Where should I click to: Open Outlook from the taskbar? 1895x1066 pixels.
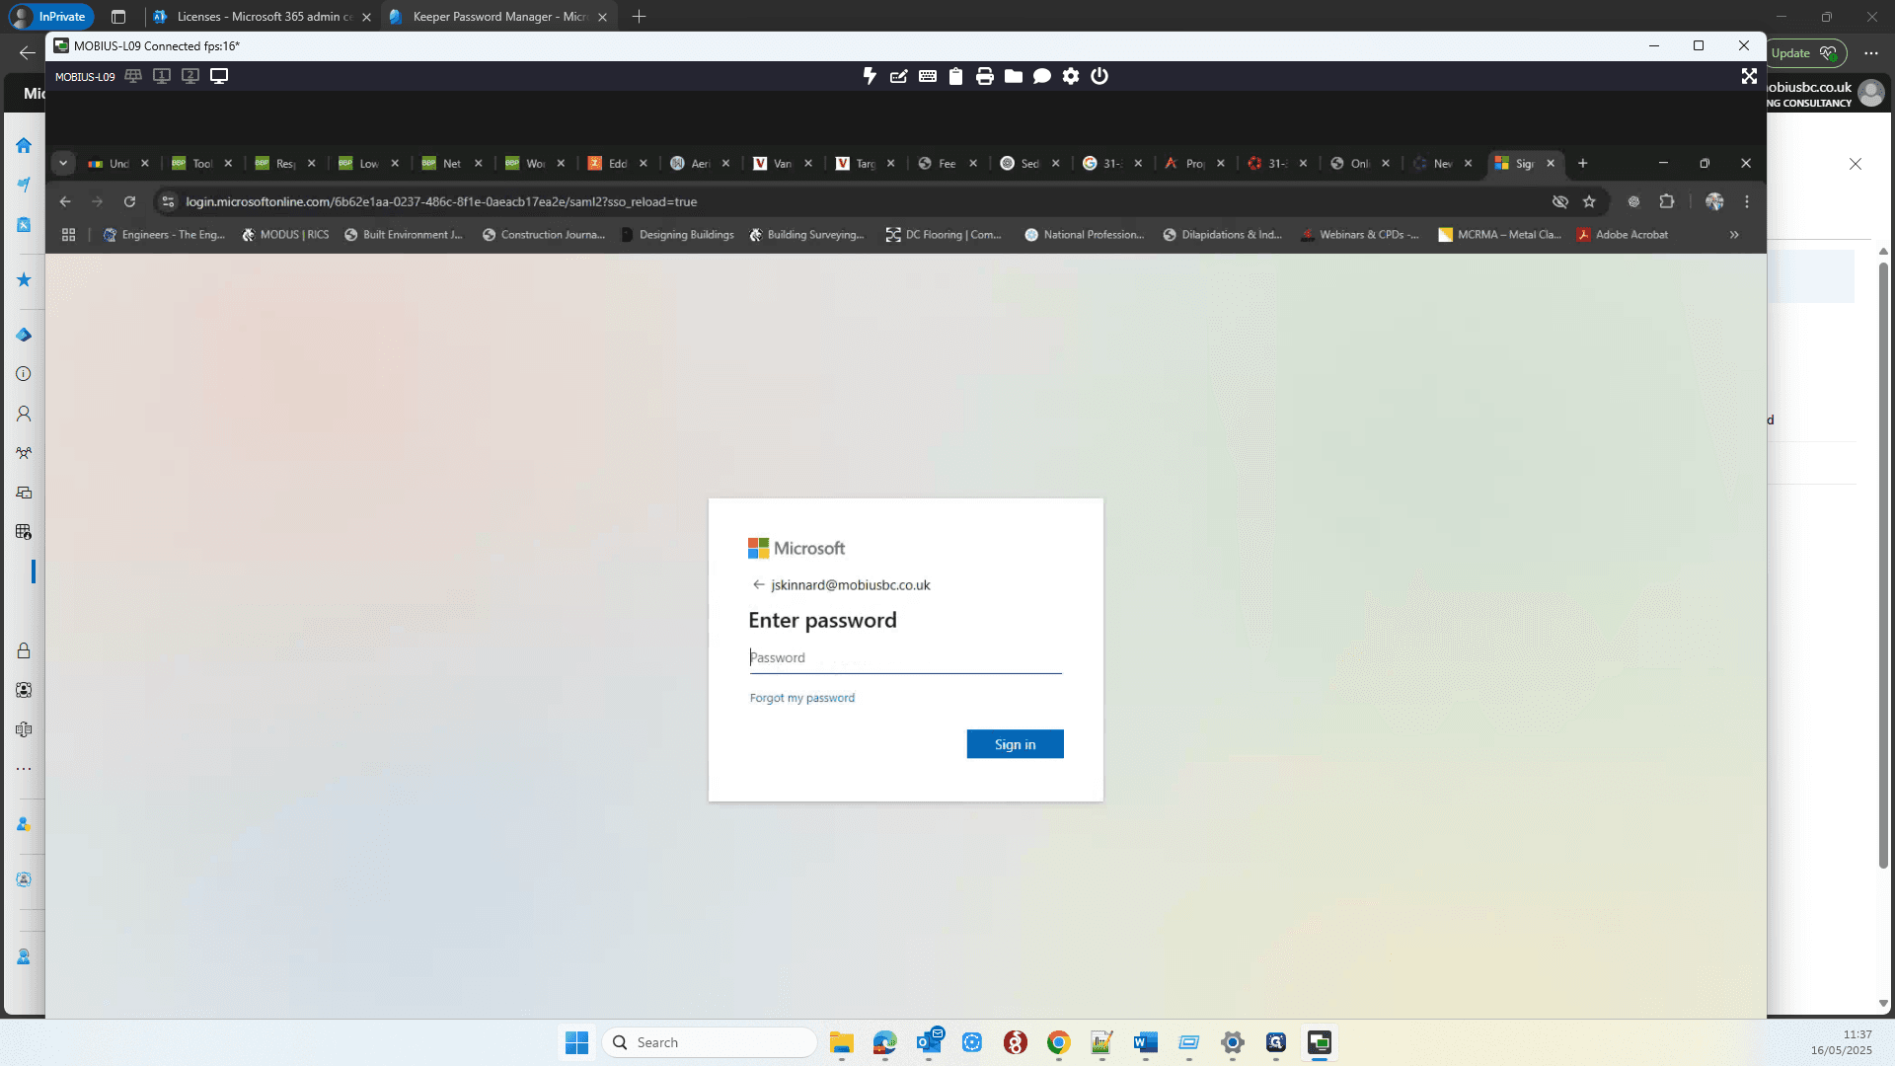point(929,1042)
